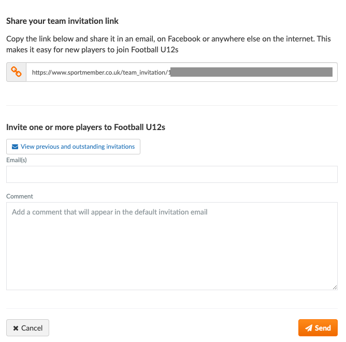Click inside the Comment text area
The width and height of the screenshot is (346, 342).
click(172, 246)
